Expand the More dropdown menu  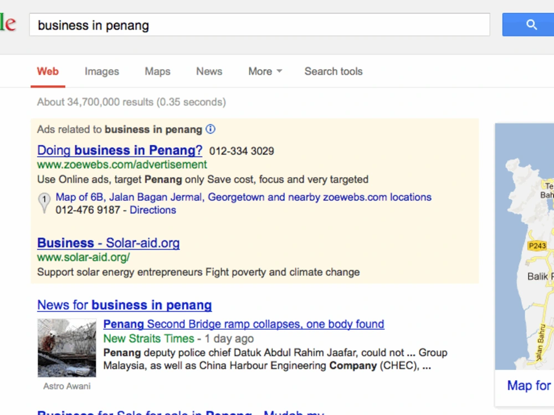[265, 71]
